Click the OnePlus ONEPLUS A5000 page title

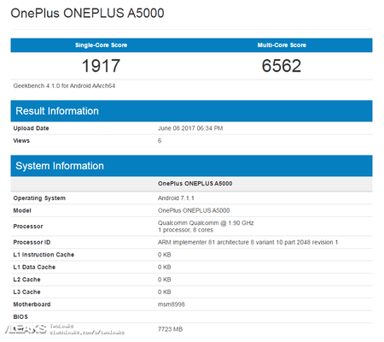tap(87, 13)
